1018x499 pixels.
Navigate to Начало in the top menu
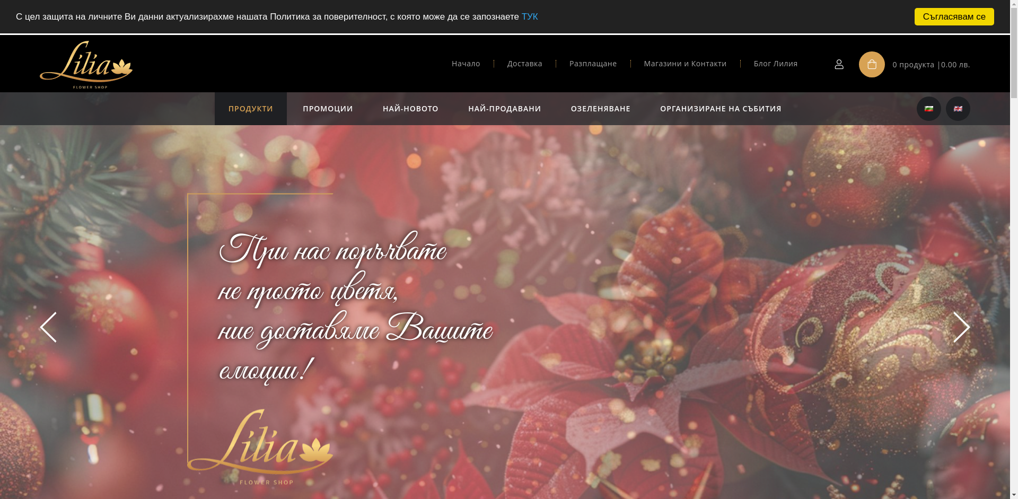(x=466, y=64)
